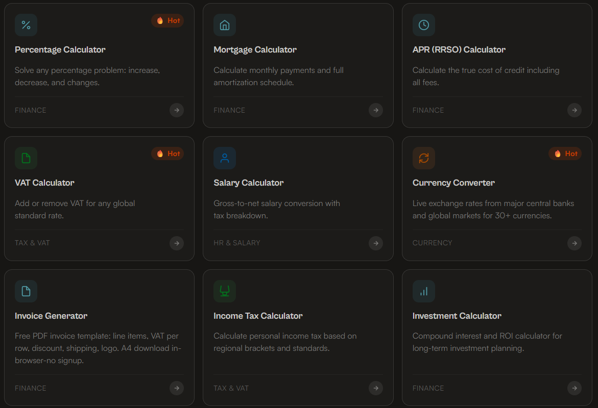
Task: Click FINANCE label on Invoice Generator card
Action: click(x=31, y=388)
